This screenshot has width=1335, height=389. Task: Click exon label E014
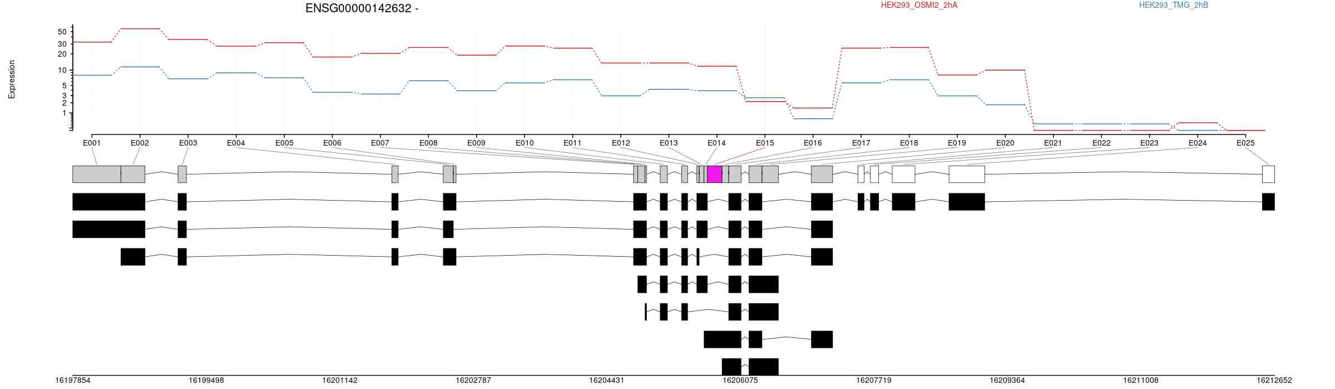[x=716, y=143]
